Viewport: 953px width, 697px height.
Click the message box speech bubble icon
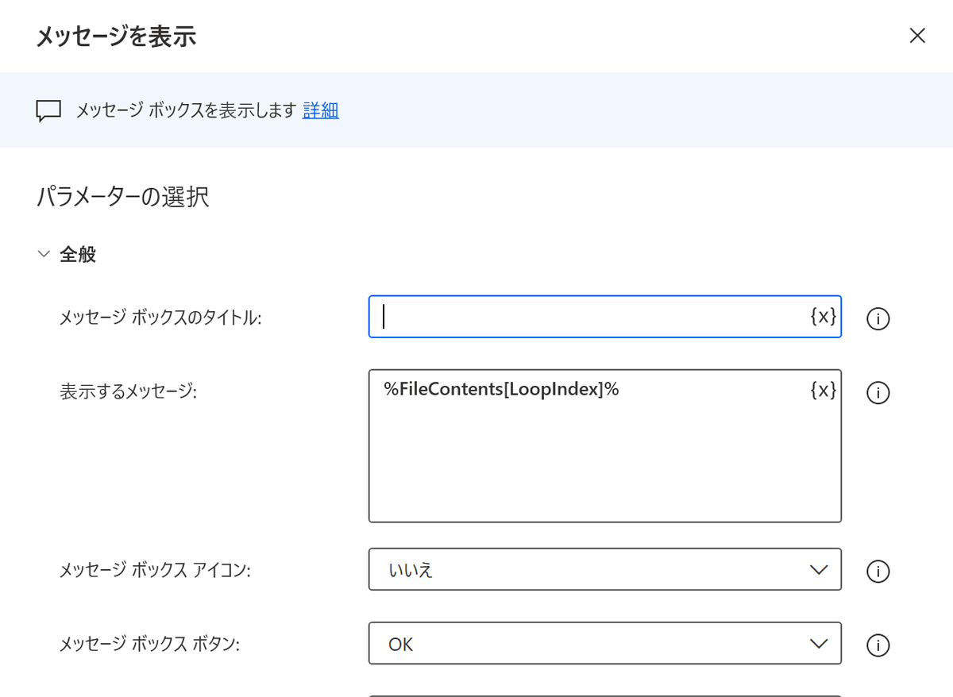pos(48,111)
